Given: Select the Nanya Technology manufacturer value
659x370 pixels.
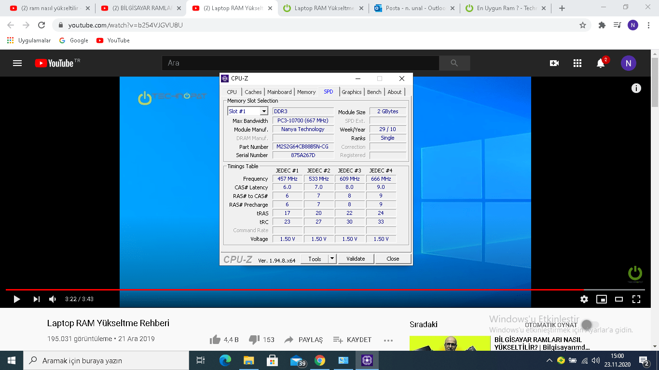Looking at the screenshot, I should click(x=303, y=129).
